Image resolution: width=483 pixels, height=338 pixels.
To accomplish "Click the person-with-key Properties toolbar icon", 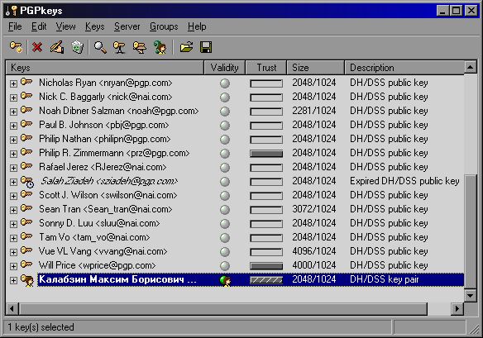I will point(160,47).
